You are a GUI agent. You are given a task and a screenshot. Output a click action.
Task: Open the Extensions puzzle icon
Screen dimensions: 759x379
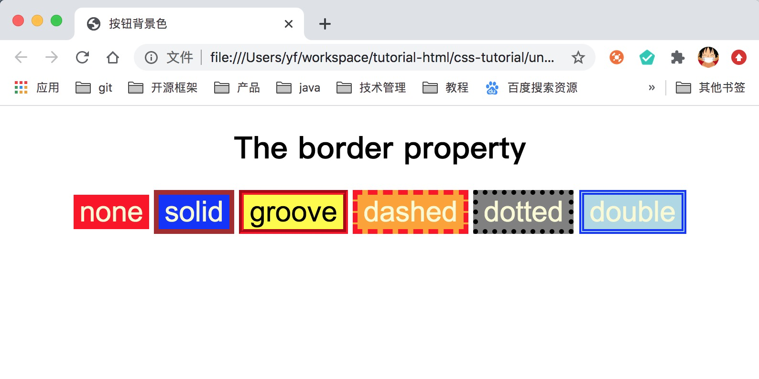678,58
